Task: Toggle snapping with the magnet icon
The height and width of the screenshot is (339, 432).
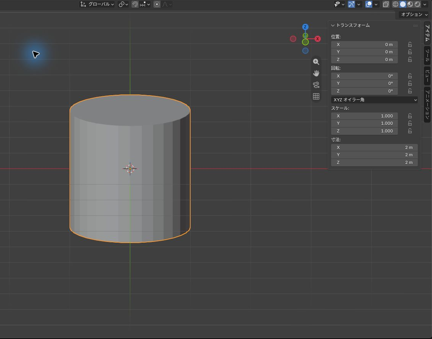Action: 135,4
